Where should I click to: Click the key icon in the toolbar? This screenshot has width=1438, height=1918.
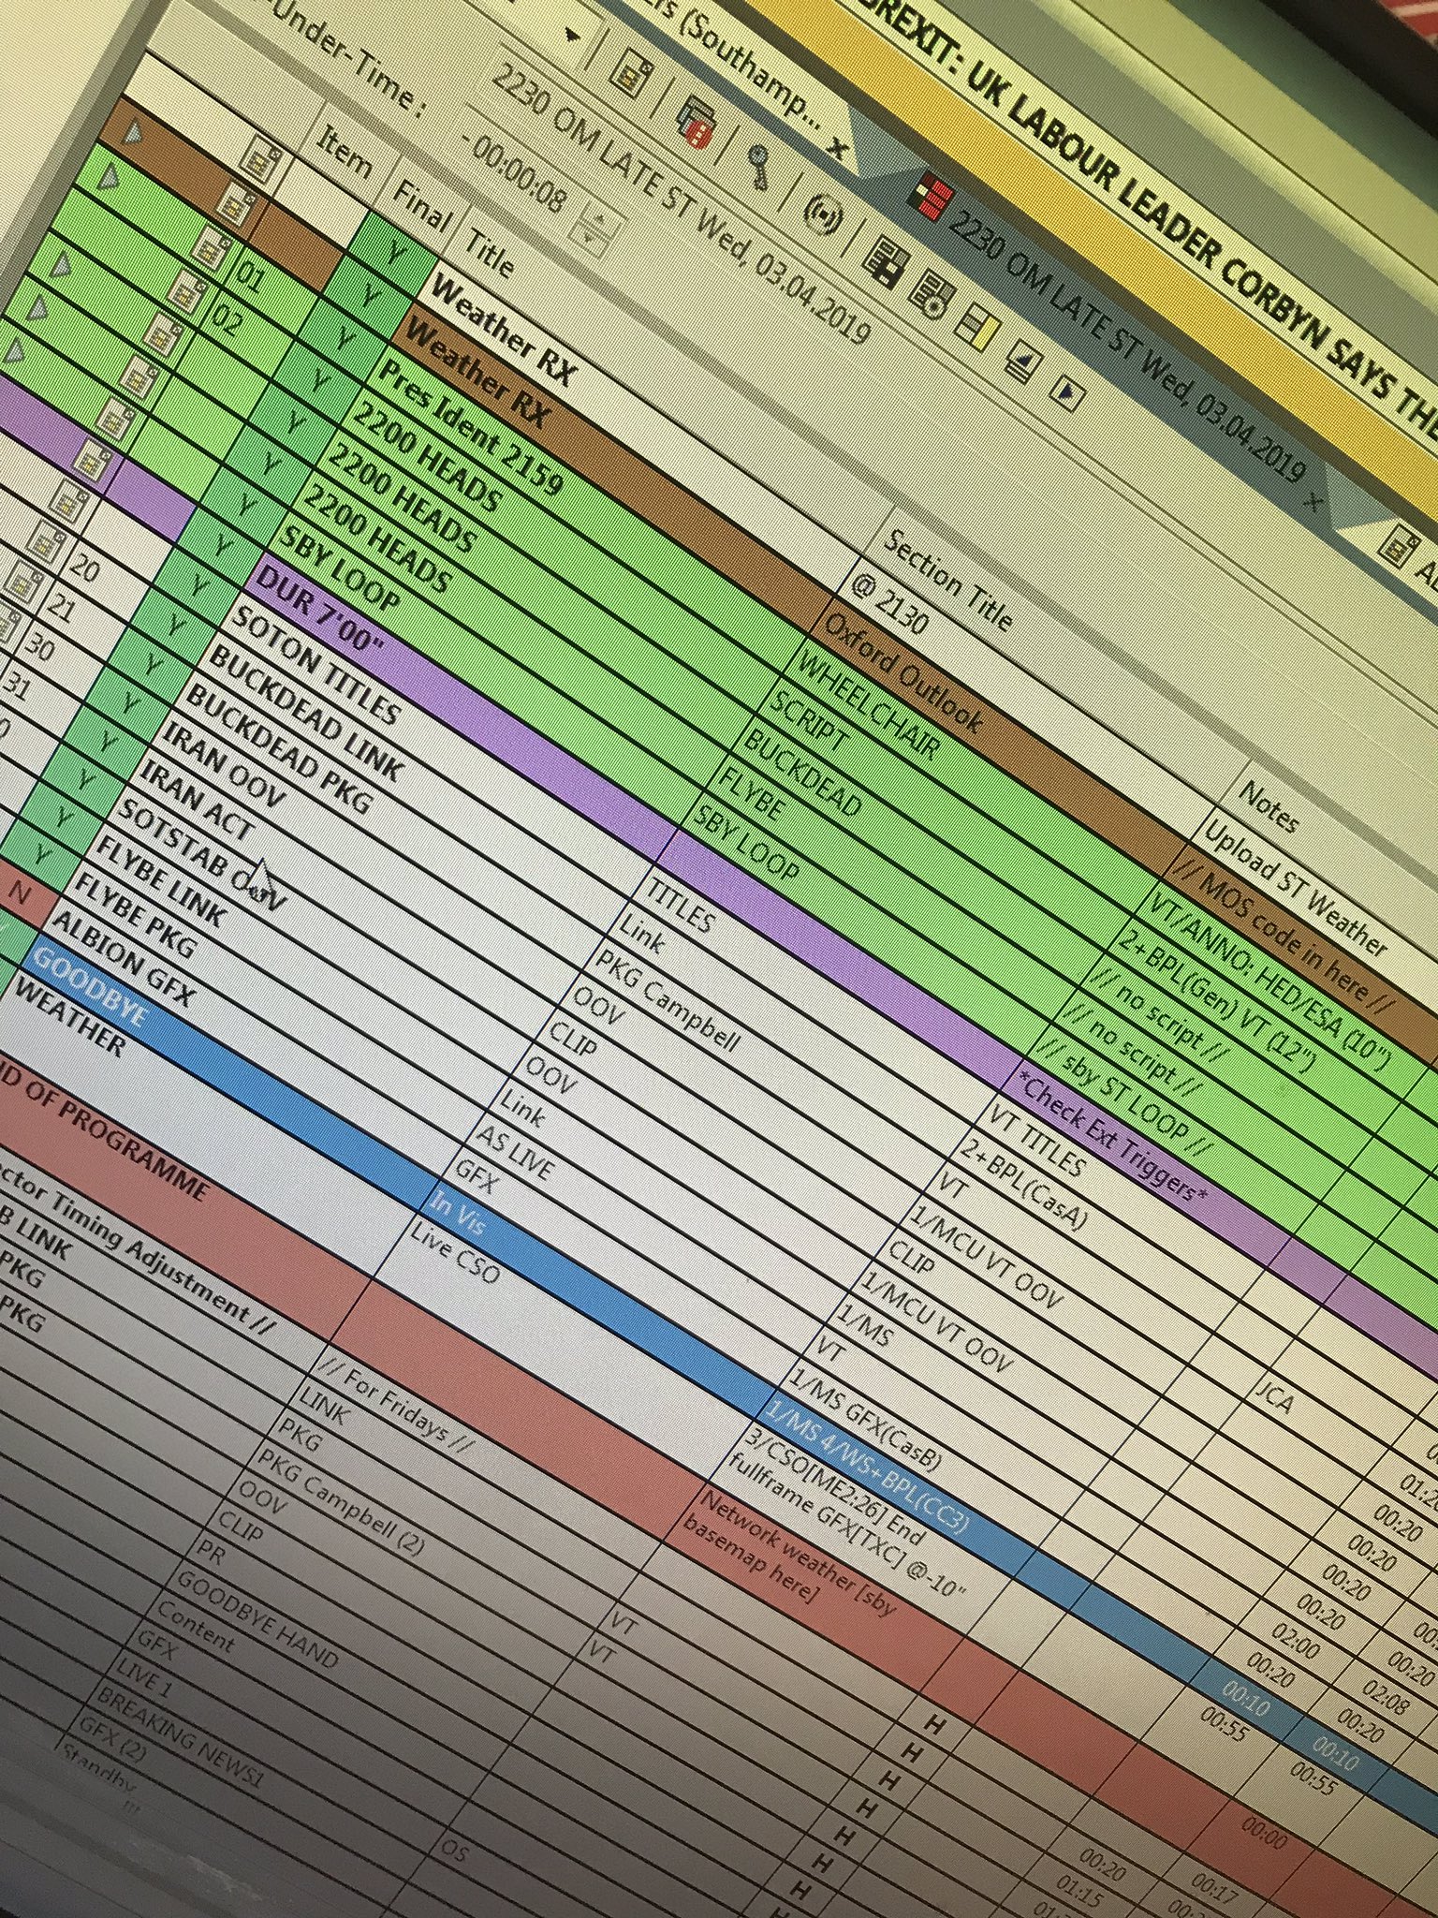(x=758, y=167)
